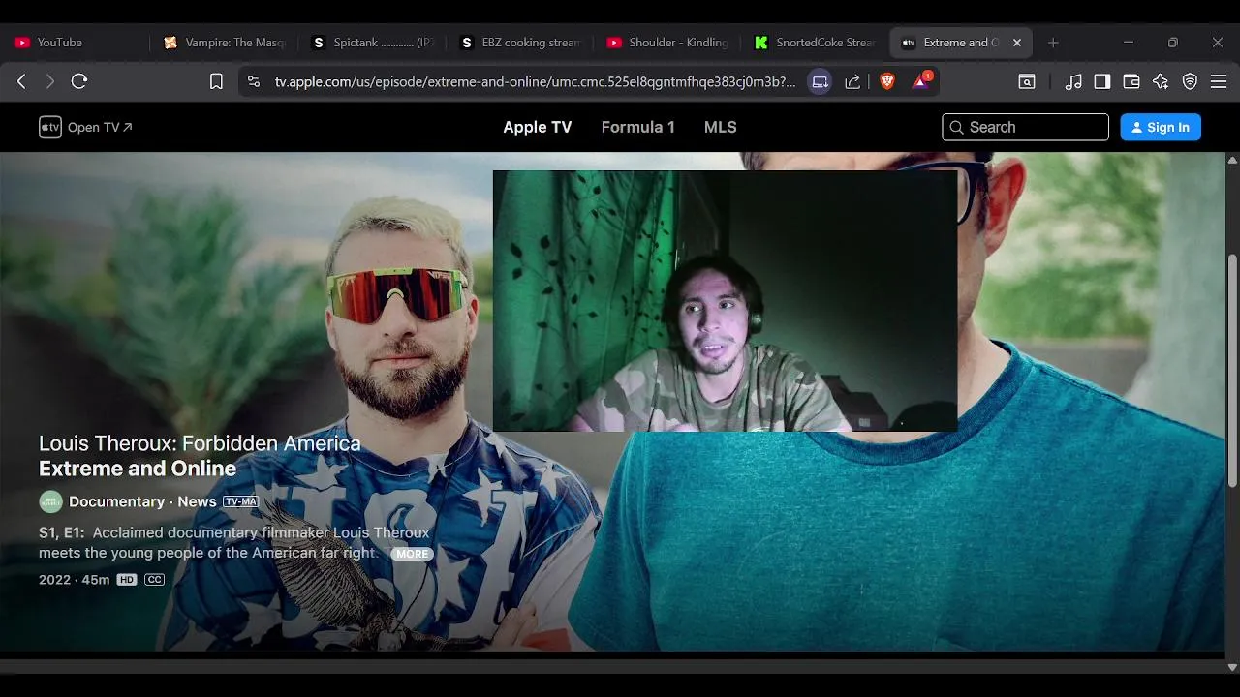This screenshot has width=1240, height=697.
Task: Click the Documentary · News genre text
Action: coord(142,501)
